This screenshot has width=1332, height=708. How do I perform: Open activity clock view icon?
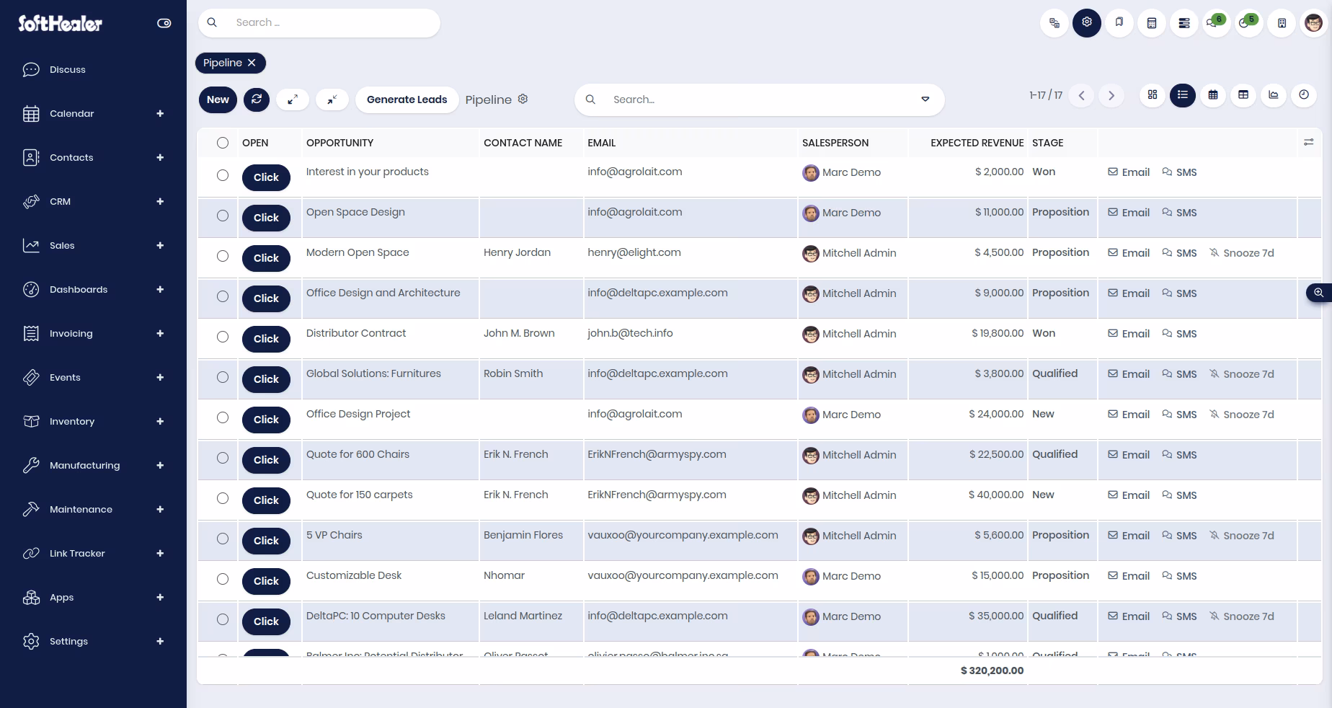click(1304, 95)
